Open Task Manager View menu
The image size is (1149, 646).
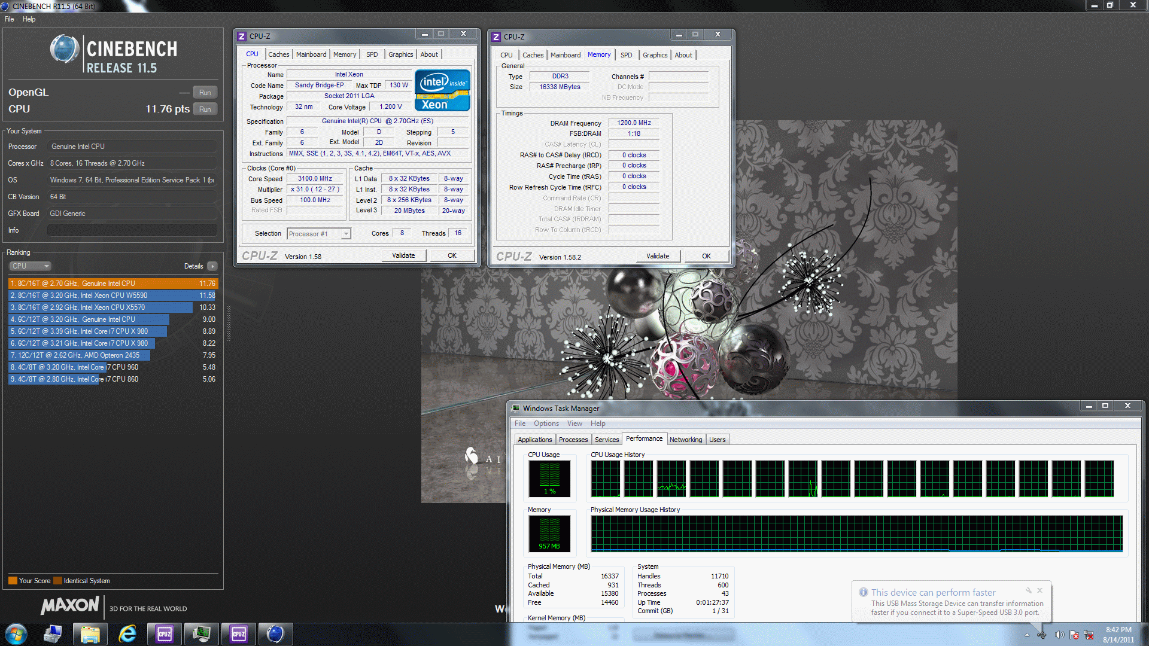[x=574, y=423]
